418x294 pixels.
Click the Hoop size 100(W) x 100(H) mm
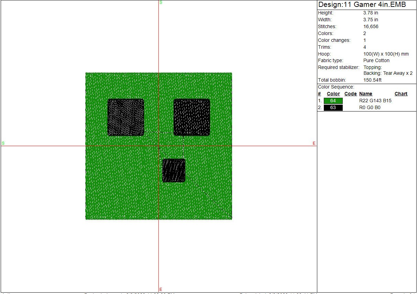(386, 54)
